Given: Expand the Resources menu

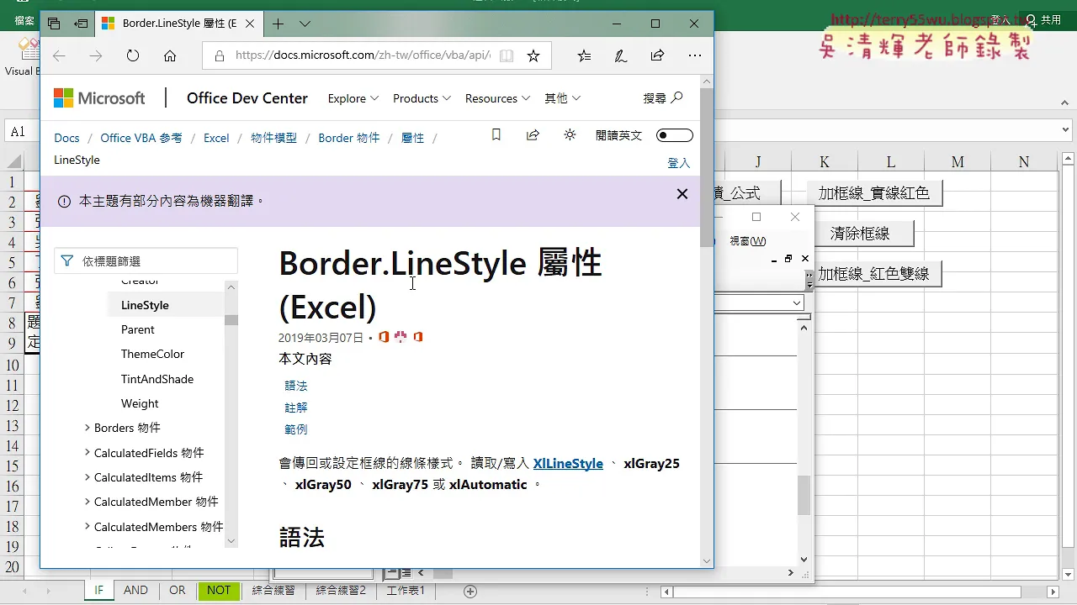Looking at the screenshot, I should coord(497,98).
